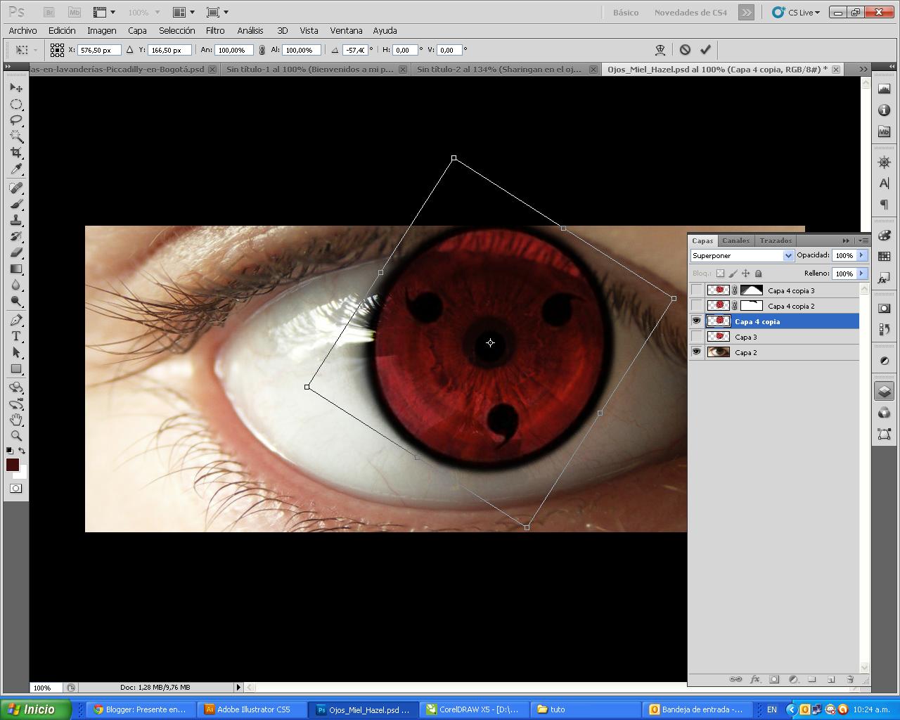Select the Eyedropper tool
Viewport: 900px width, 720px height.
pos(16,169)
